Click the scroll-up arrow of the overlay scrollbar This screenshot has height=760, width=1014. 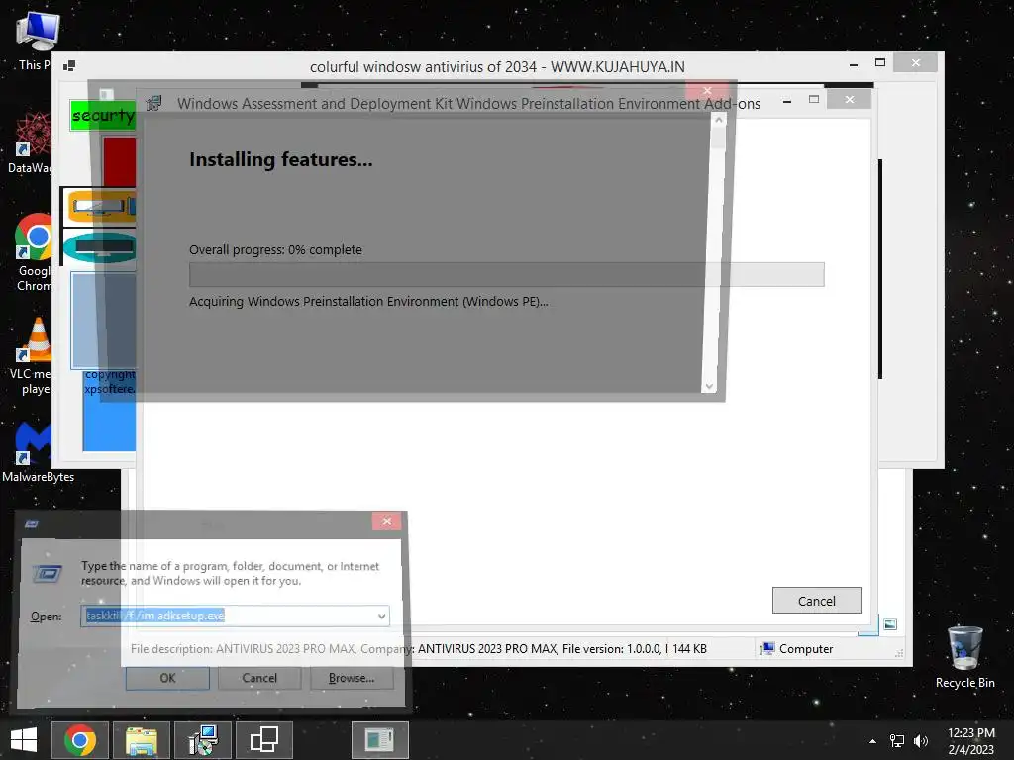tap(719, 120)
